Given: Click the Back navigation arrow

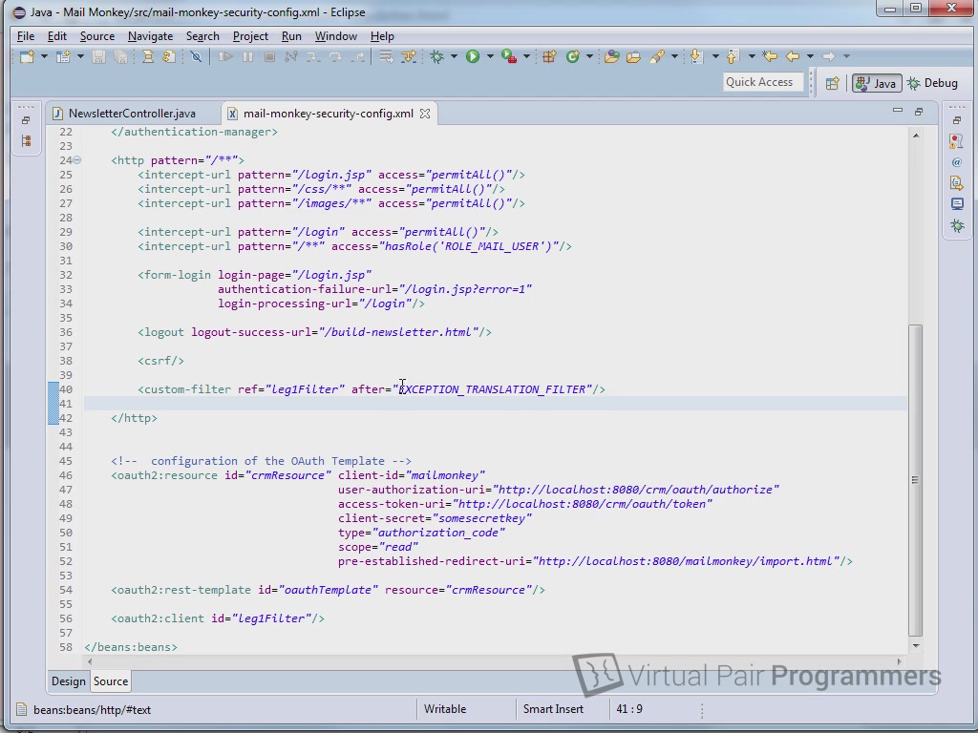Looking at the screenshot, I should [793, 56].
